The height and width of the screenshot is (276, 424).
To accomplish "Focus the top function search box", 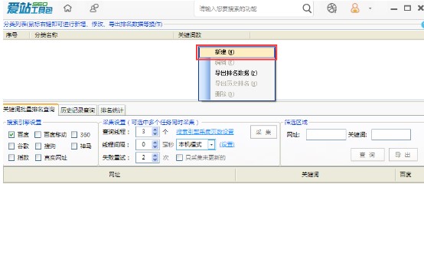I will (x=248, y=8).
